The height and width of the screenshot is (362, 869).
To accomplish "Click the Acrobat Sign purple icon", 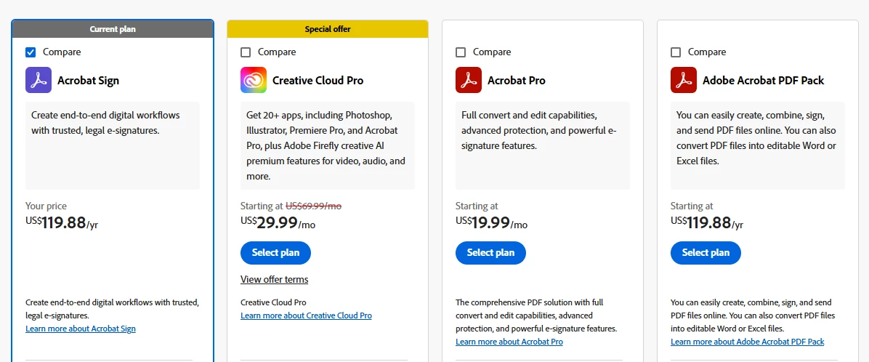I will tap(39, 80).
